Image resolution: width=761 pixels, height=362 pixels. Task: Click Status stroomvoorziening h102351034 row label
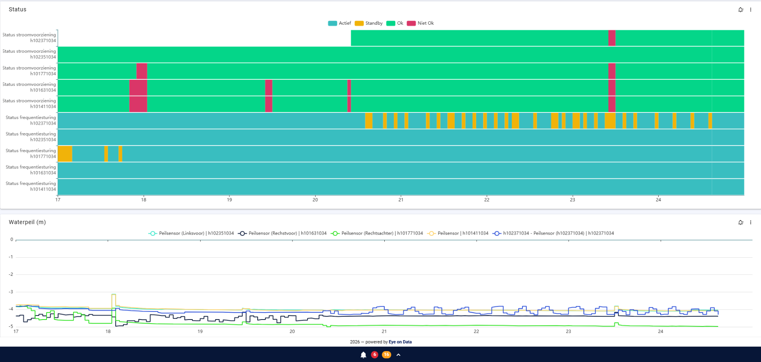coord(29,54)
